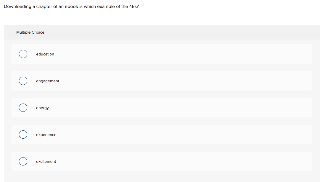Click the education answer label
330x182 pixels.
(45, 54)
